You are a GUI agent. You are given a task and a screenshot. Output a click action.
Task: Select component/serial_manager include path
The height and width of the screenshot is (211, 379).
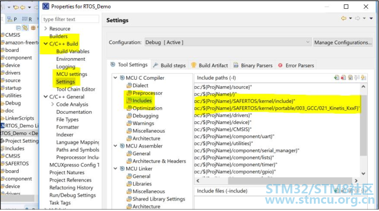tap(247, 151)
